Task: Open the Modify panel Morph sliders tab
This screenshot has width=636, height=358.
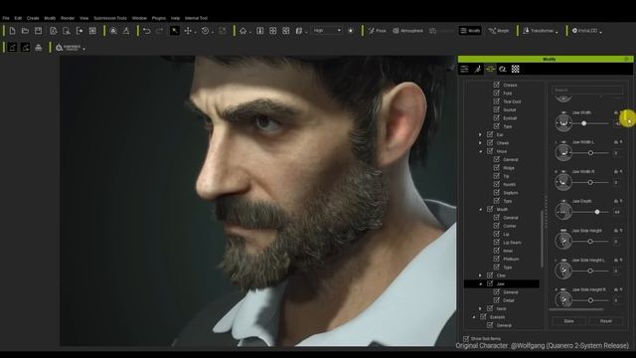Action: tap(490, 70)
